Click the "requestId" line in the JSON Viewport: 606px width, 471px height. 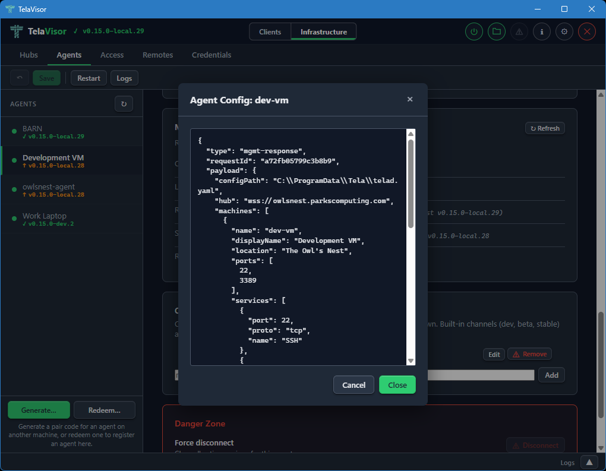pos(273,161)
